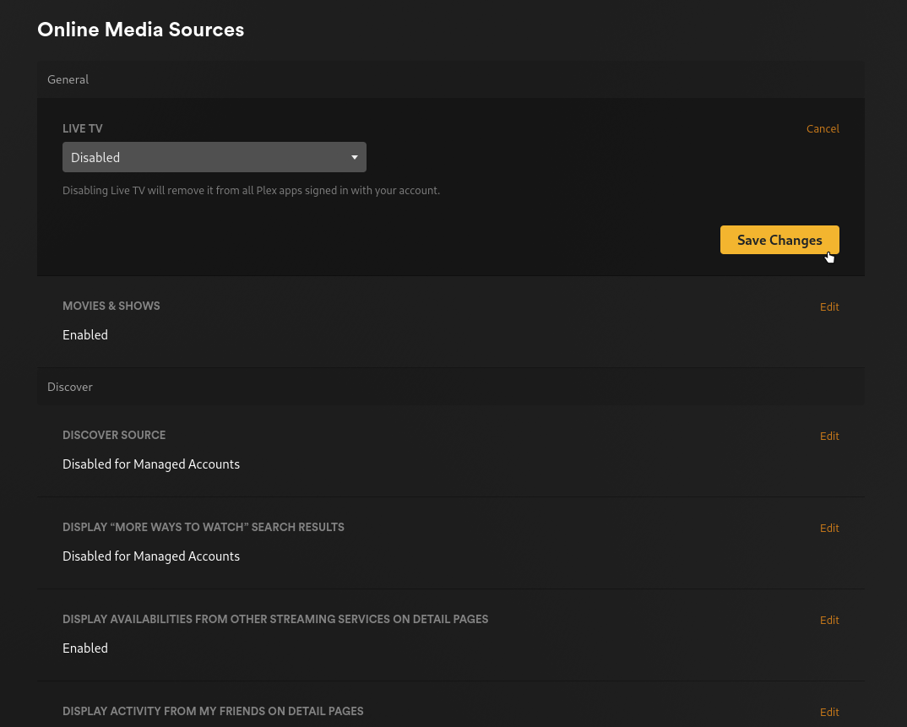Click Enabled under Movies & Shows
The image size is (907, 727).
point(84,335)
